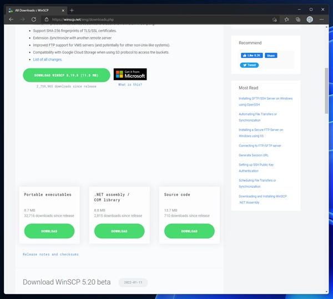The height and width of the screenshot is (299, 333).
Task: Reload the WinSCP downloads page
Action: pyautogui.click(x=34, y=19)
